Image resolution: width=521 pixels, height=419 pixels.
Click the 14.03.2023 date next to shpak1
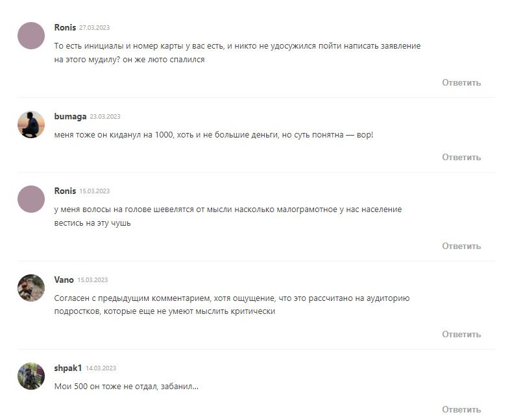[x=101, y=368]
